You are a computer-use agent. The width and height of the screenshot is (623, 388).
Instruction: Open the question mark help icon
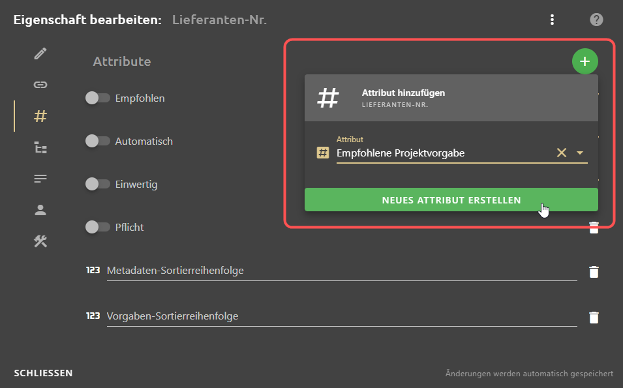(596, 20)
